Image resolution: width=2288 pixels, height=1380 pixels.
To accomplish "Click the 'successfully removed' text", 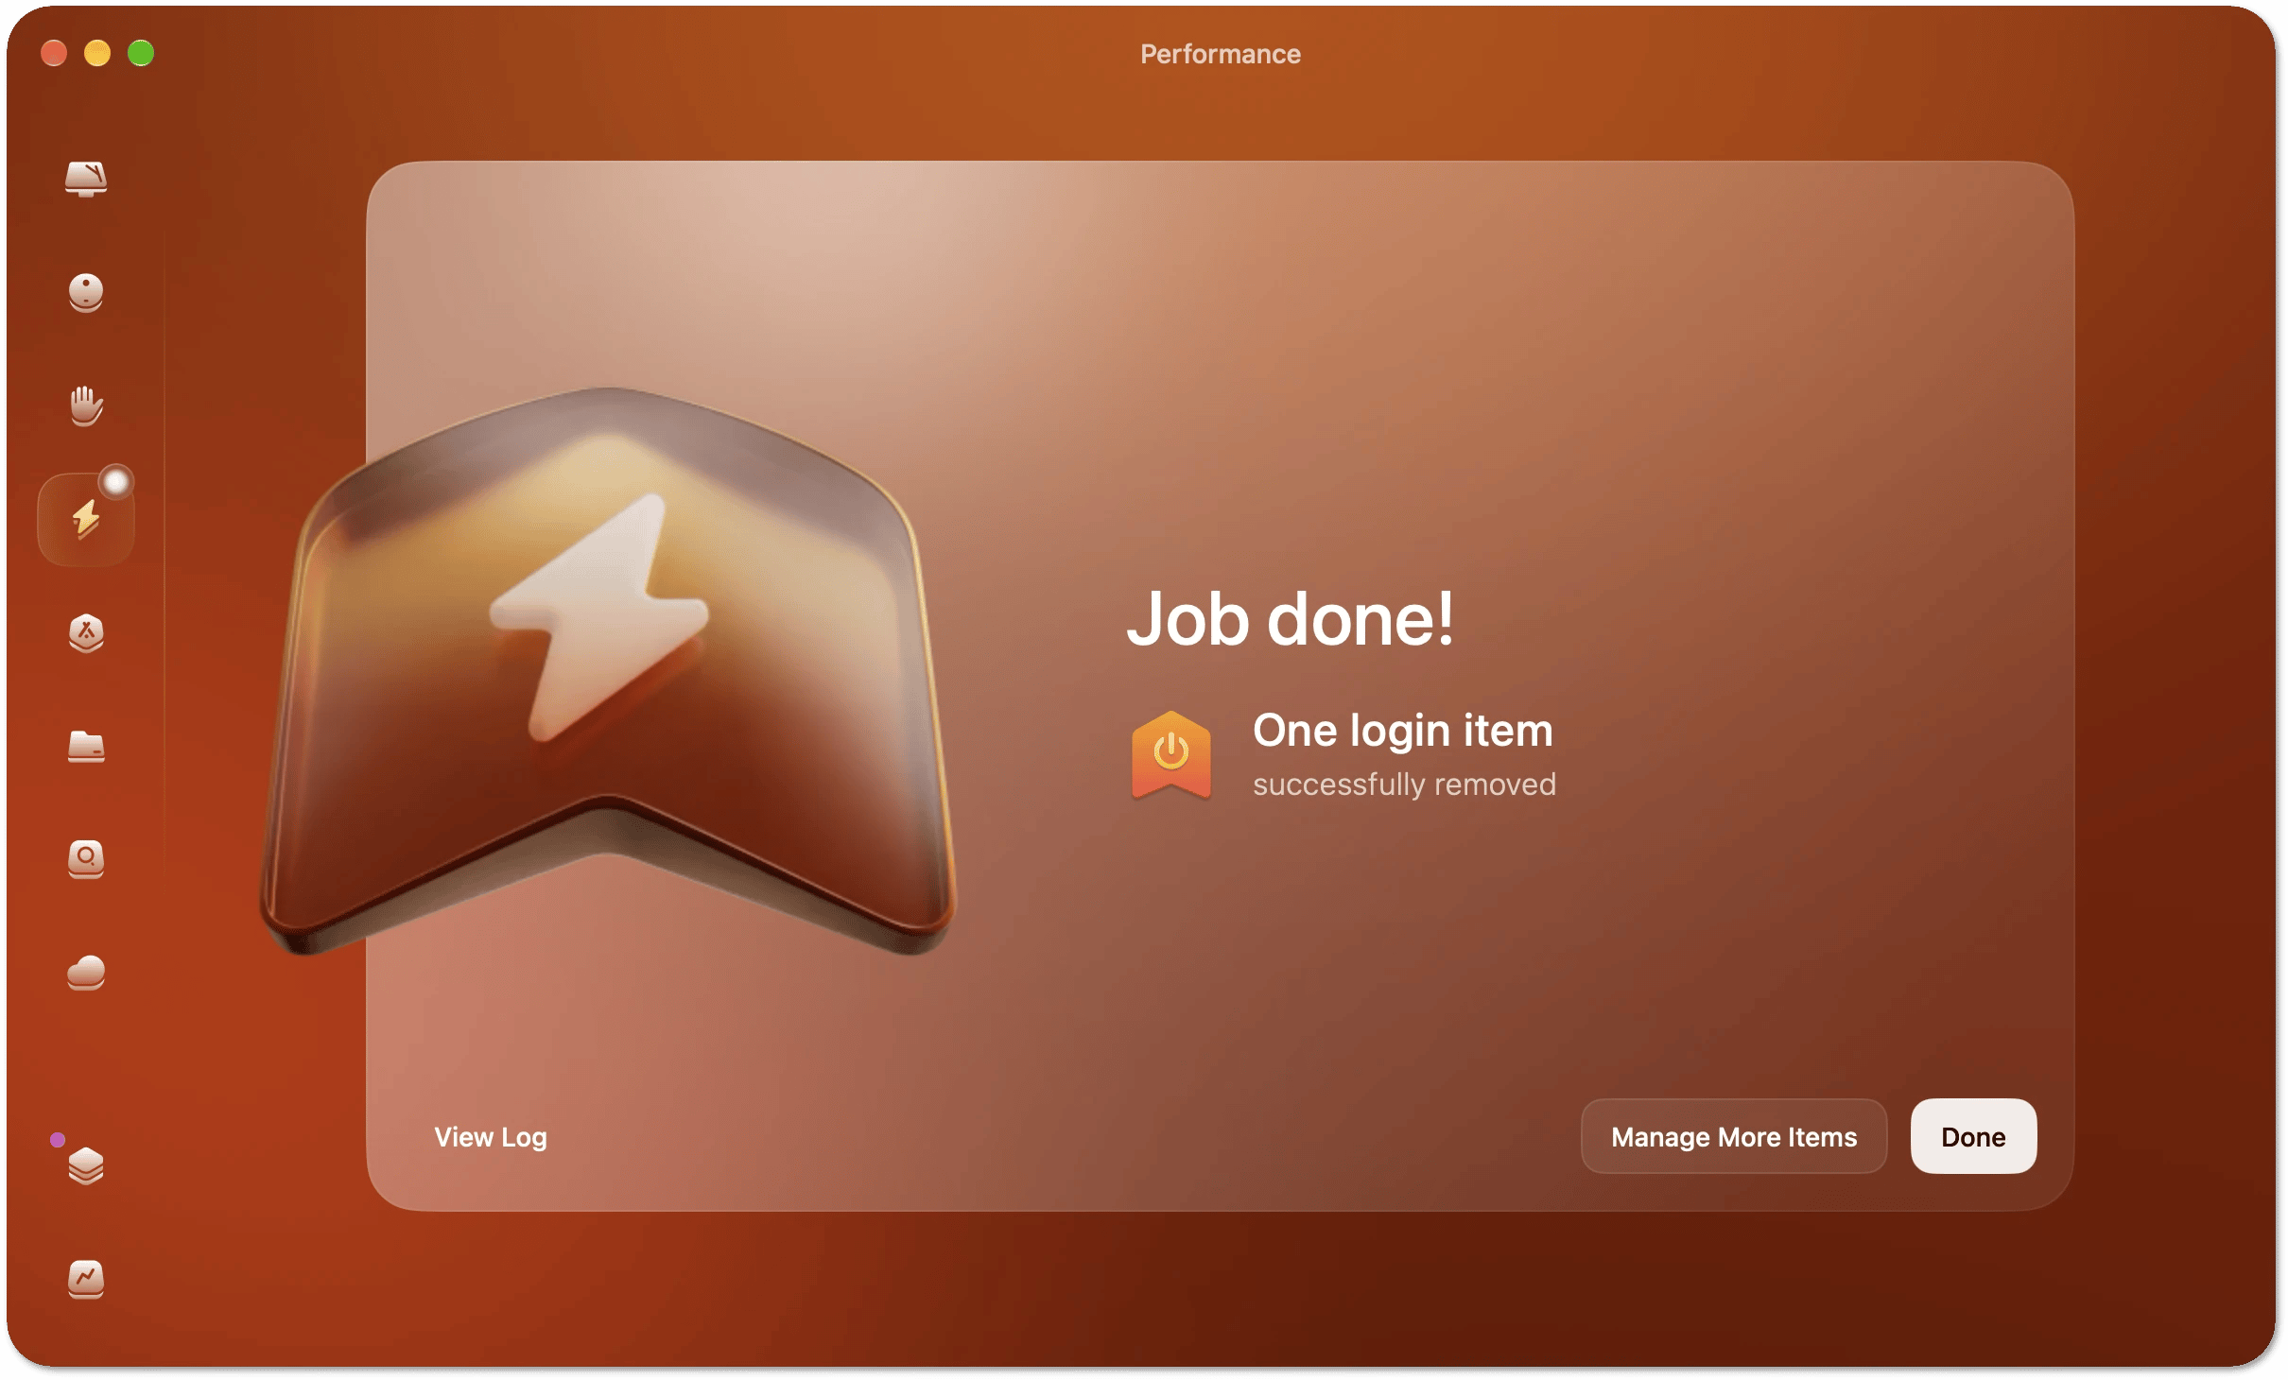I will coord(1404,785).
